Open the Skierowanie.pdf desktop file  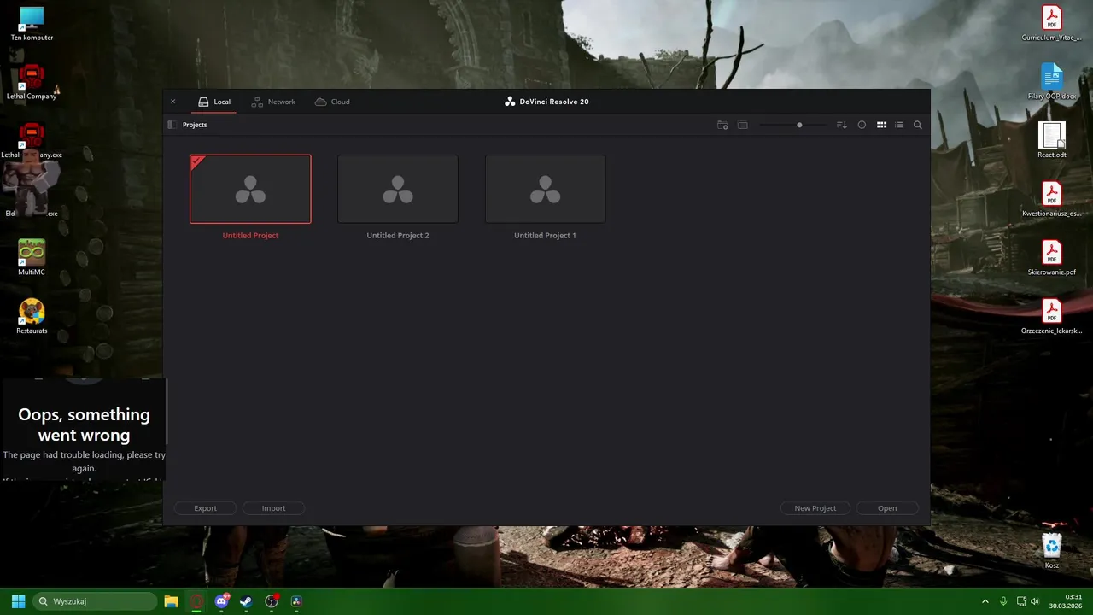tap(1051, 258)
